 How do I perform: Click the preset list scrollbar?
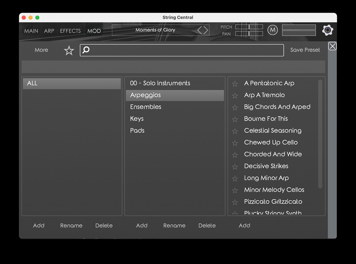(320, 133)
